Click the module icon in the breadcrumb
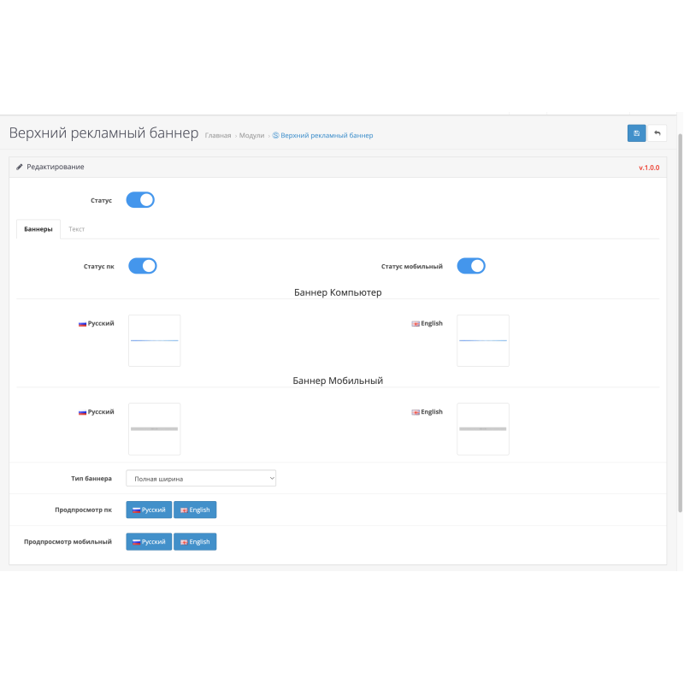The image size is (684, 684). click(274, 135)
